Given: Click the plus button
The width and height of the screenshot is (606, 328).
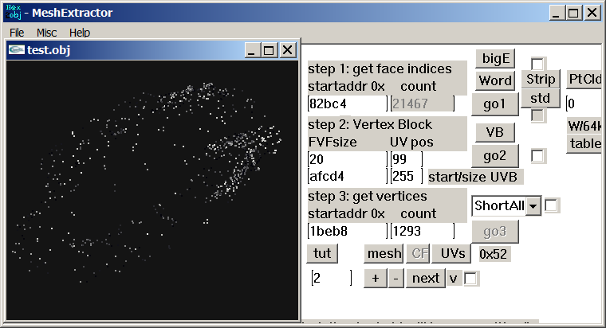Looking at the screenshot, I should click(x=376, y=278).
